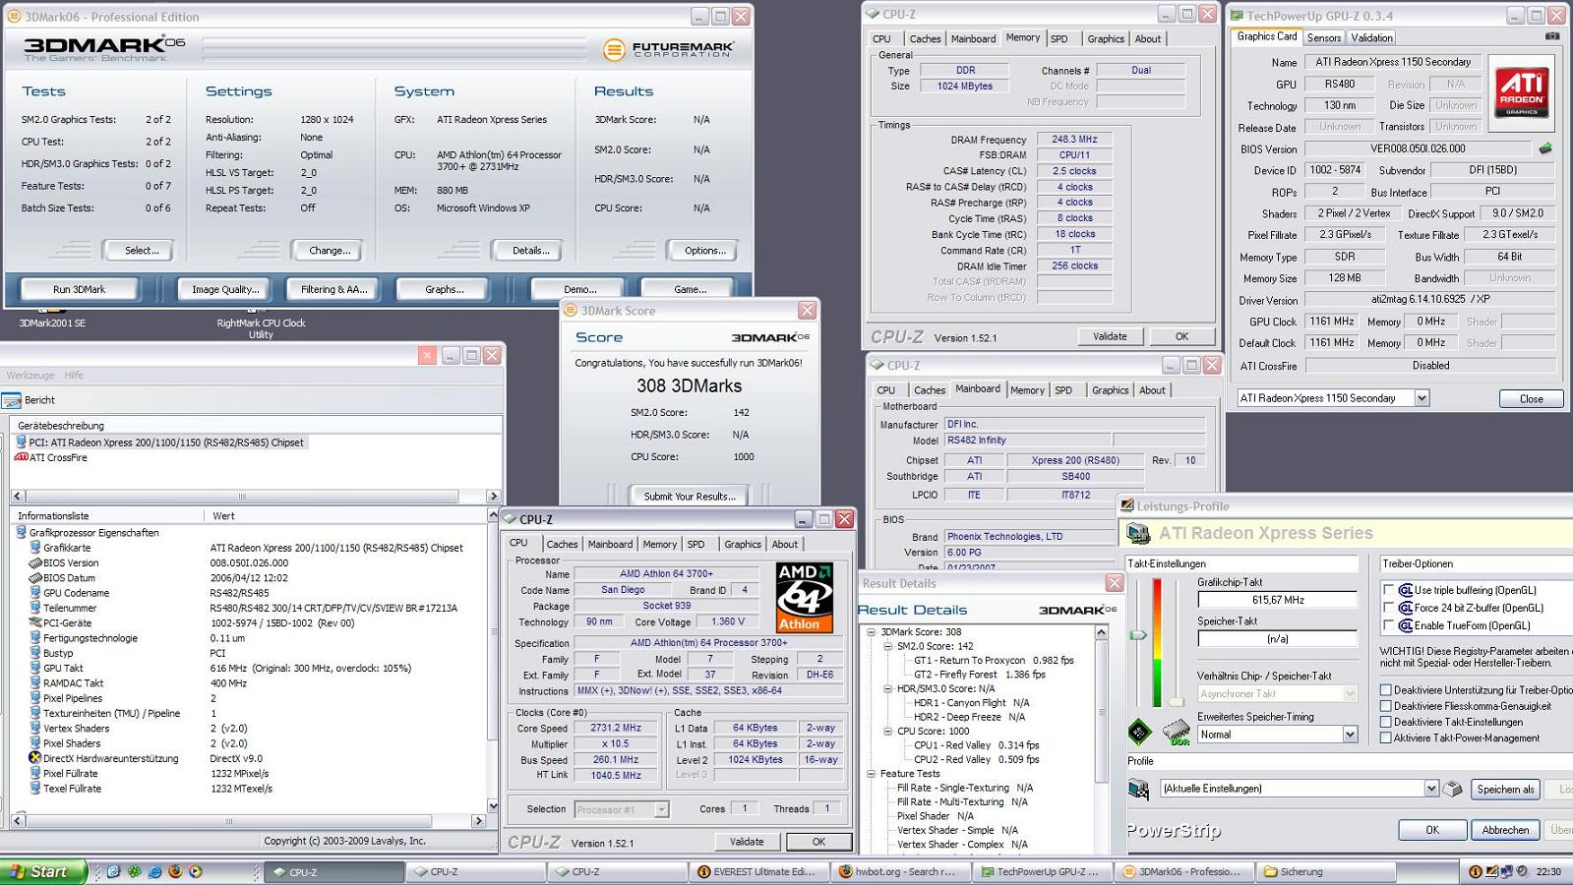This screenshot has width=1573, height=885.
Task: Click the EVEREST details horizontal scrollbar
Action: tap(248, 820)
